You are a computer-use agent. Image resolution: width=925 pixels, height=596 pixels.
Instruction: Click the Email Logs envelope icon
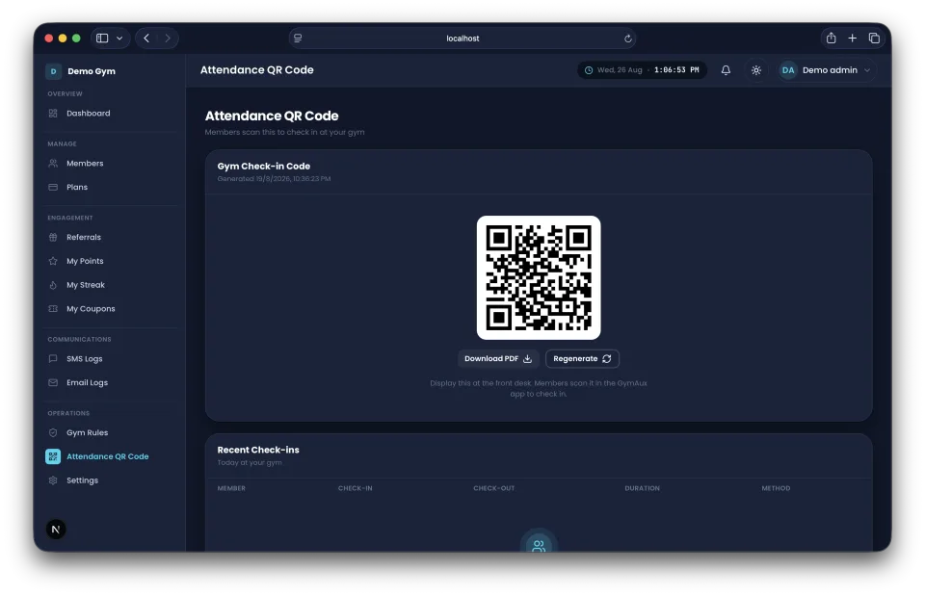tap(53, 382)
